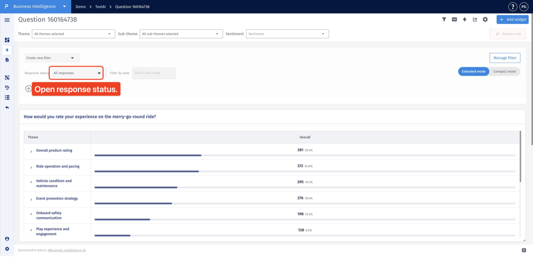Open the dashboard grid icon in sidebar
Viewport: 533px width, 257px height.
(x=7, y=40)
